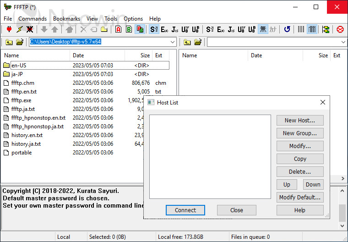Image resolution: width=348 pixels, height=242 pixels.
Task: Click second-group EUC Kanji code icon
Action: (221, 29)
